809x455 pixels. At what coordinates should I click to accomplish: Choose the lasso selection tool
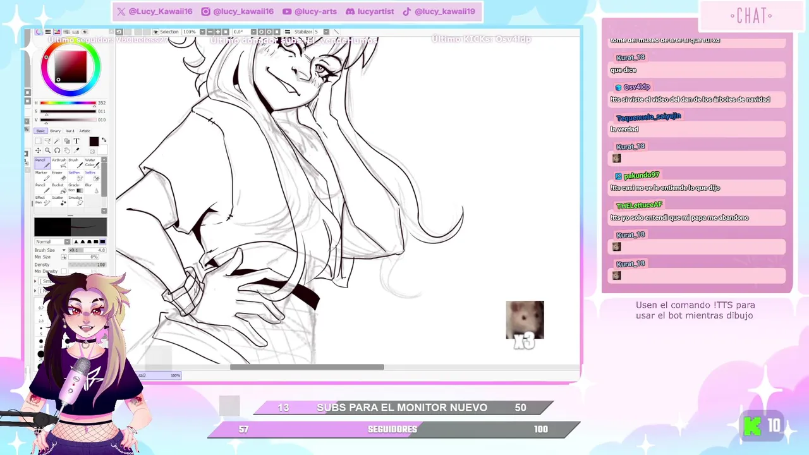(47, 141)
